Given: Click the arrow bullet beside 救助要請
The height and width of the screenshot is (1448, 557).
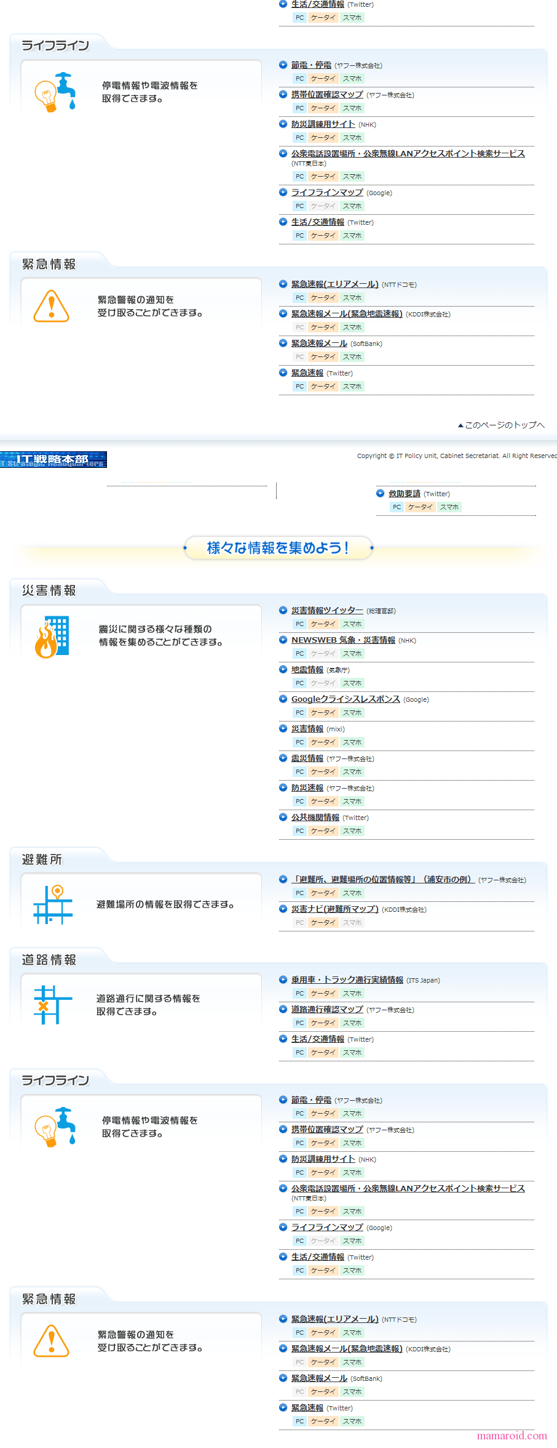Looking at the screenshot, I should tap(381, 493).
